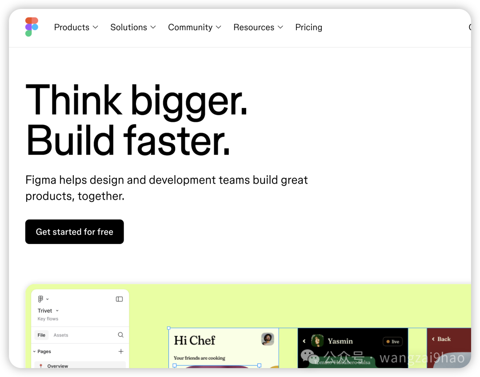The width and height of the screenshot is (480, 377).
Task: Expand the Trivet file name dropdown
Action: coord(48,311)
